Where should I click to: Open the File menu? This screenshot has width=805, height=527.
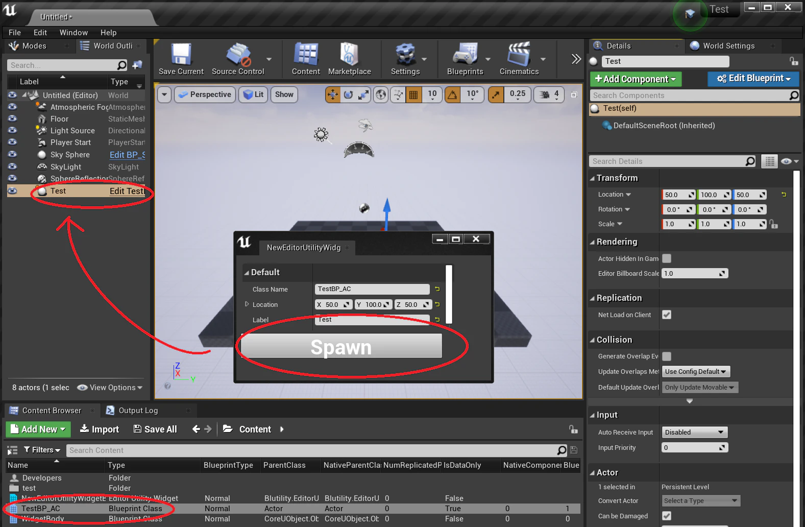tap(15, 32)
